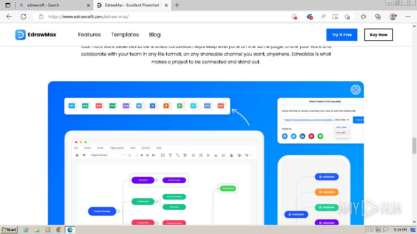Click the SVG file format icon
The image size is (417, 234).
(x=126, y=106)
